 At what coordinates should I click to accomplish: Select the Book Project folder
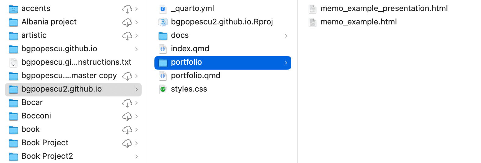[x=45, y=143]
